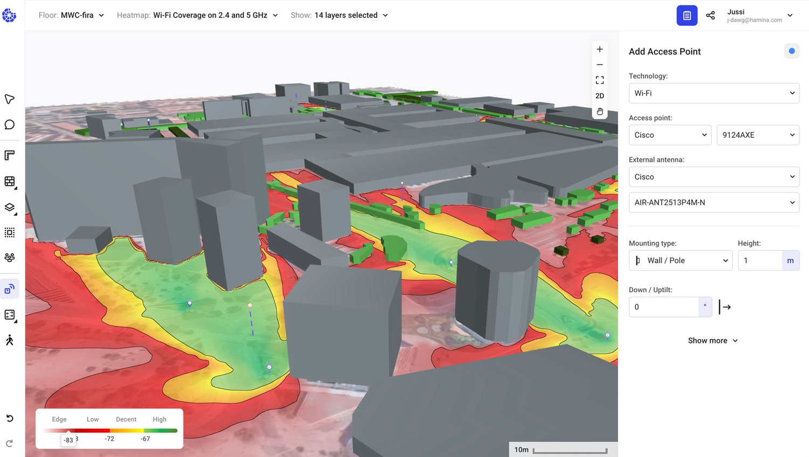Screen dimensions: 809x457
Task: Enable the hand pan tool
Action: coord(599,111)
